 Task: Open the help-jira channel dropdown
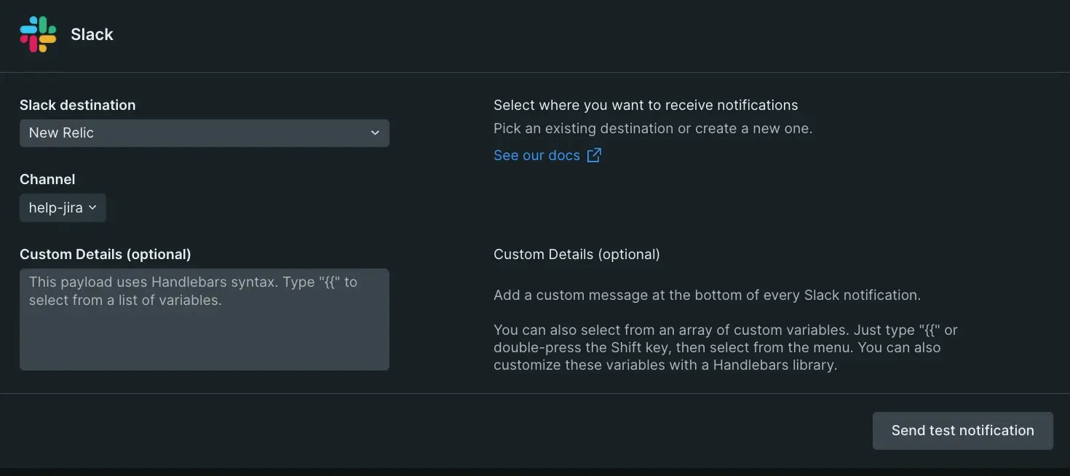pyautogui.click(x=63, y=208)
